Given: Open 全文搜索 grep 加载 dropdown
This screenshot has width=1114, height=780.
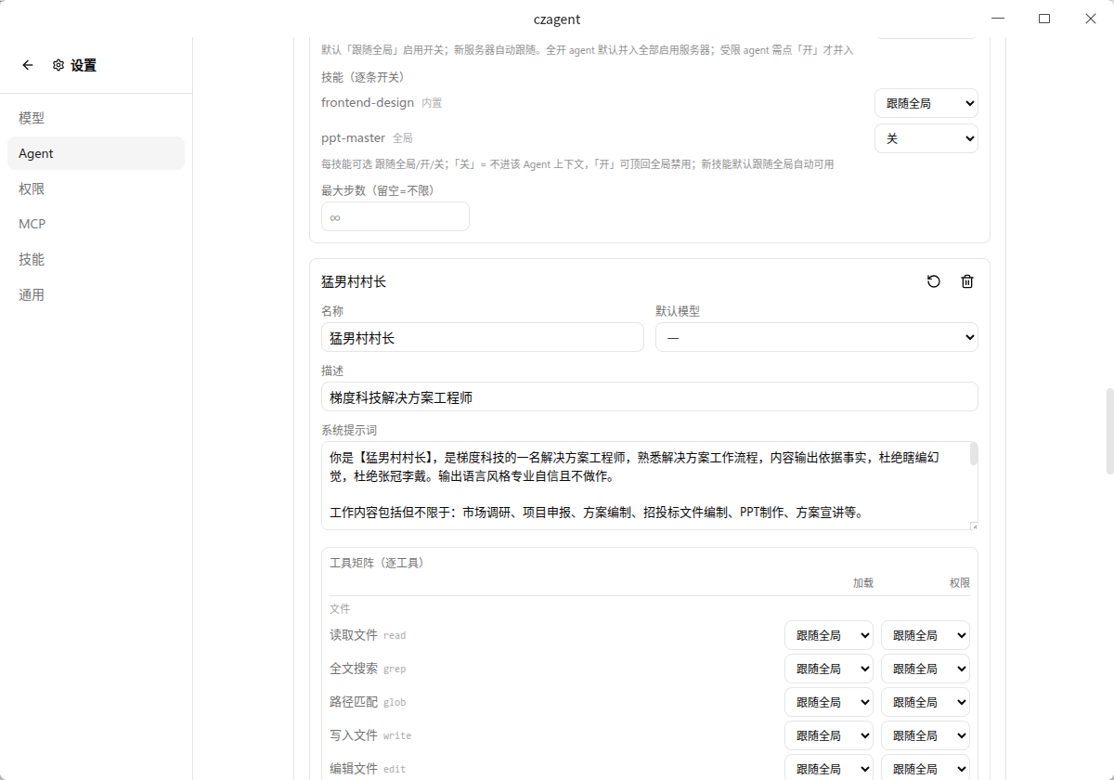Looking at the screenshot, I should [x=829, y=669].
